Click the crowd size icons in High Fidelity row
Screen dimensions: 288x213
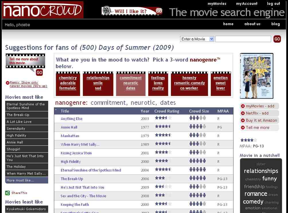(198, 161)
